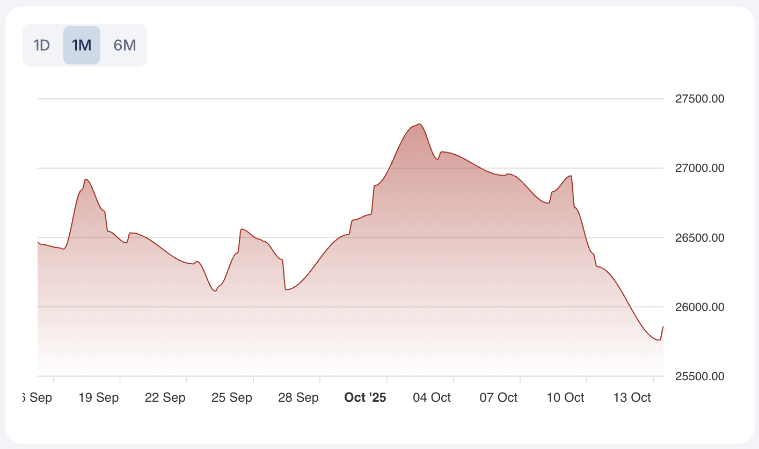Switch to the 1D time range

(x=42, y=45)
